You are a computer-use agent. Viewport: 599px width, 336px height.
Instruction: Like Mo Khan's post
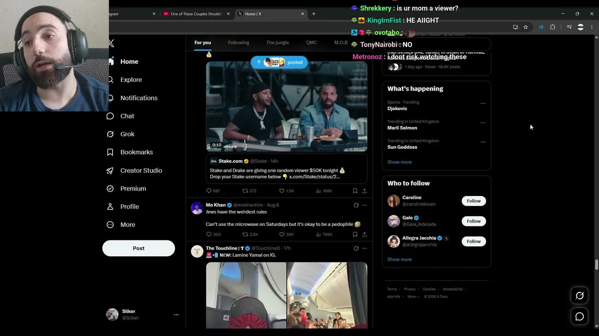286,234
